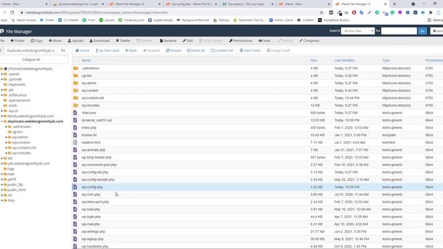Expand the public_html tree node

click(x=1, y=190)
